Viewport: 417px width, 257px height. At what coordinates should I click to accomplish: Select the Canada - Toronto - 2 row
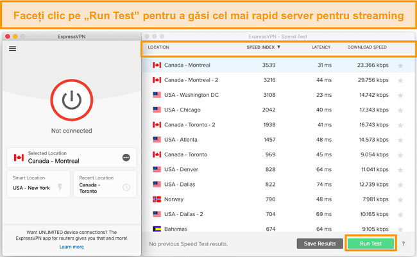[x=278, y=124]
